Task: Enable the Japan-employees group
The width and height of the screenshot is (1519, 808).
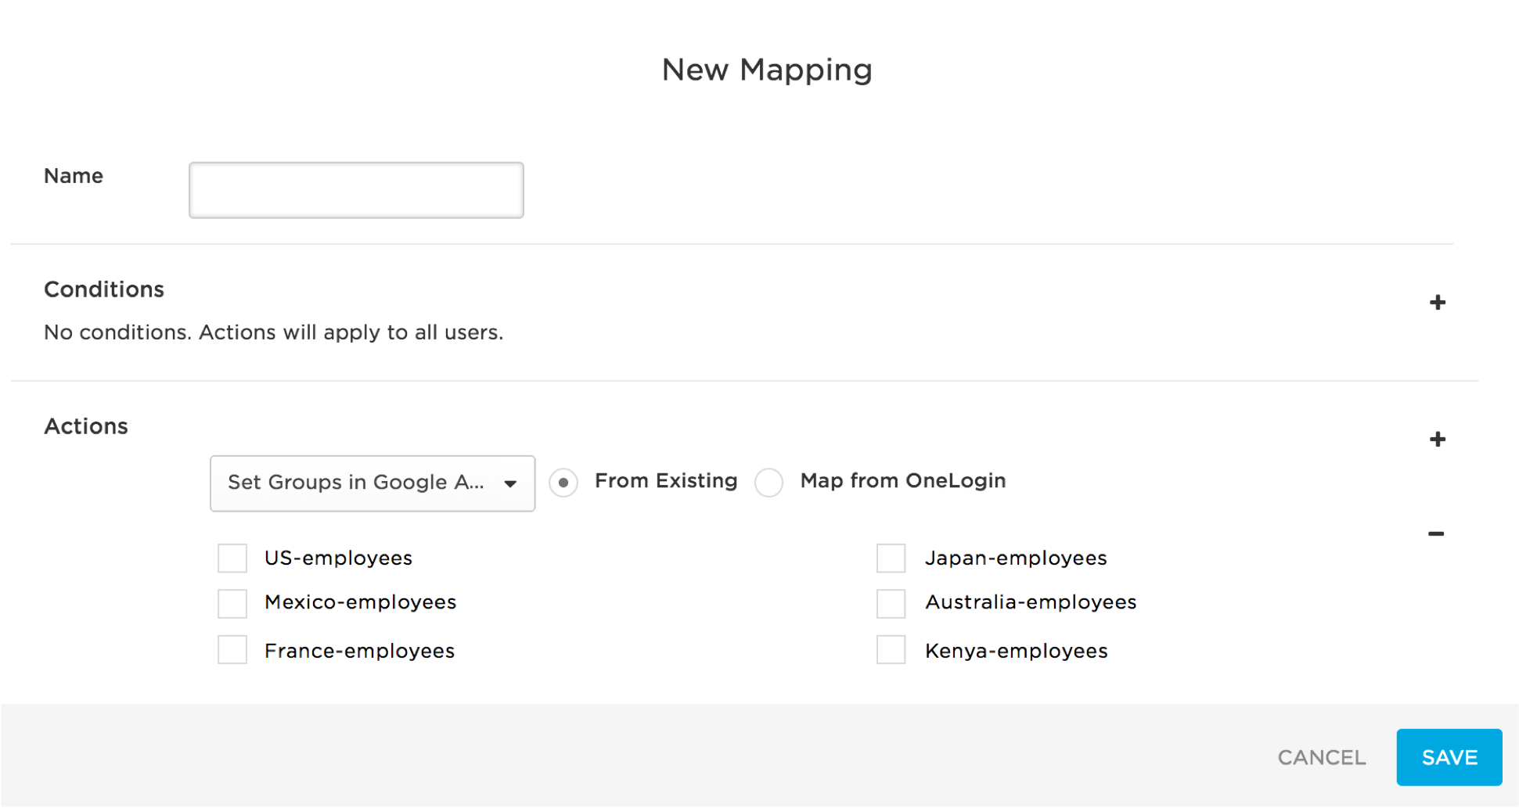Action: point(890,558)
